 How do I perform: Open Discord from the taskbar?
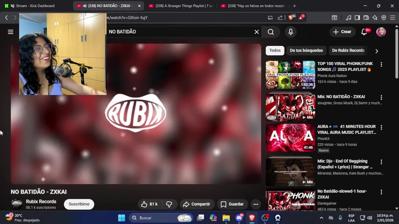point(239,218)
